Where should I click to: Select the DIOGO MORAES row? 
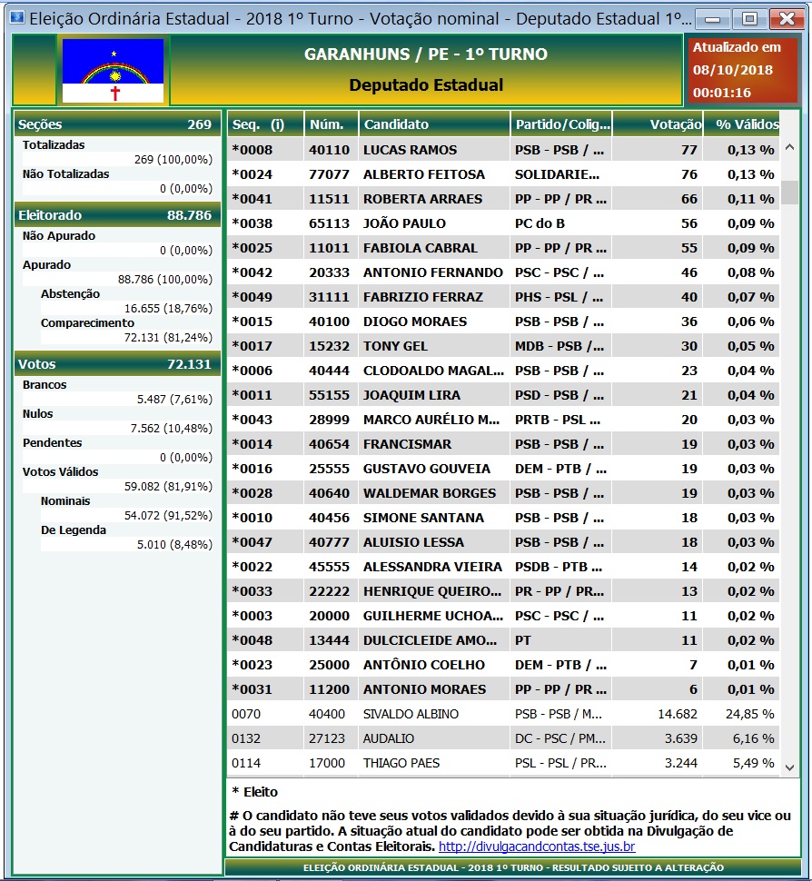click(x=503, y=322)
